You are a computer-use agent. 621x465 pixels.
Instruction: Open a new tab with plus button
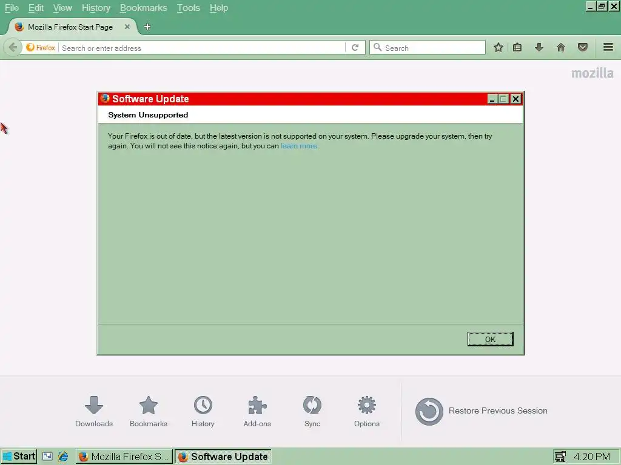tap(147, 27)
